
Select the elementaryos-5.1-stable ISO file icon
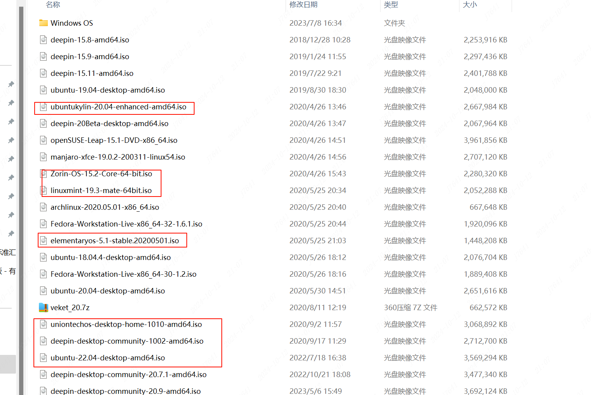pyautogui.click(x=44, y=241)
